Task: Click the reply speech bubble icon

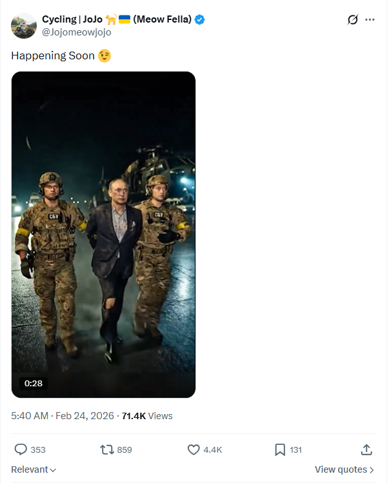Action: pyautogui.click(x=21, y=449)
